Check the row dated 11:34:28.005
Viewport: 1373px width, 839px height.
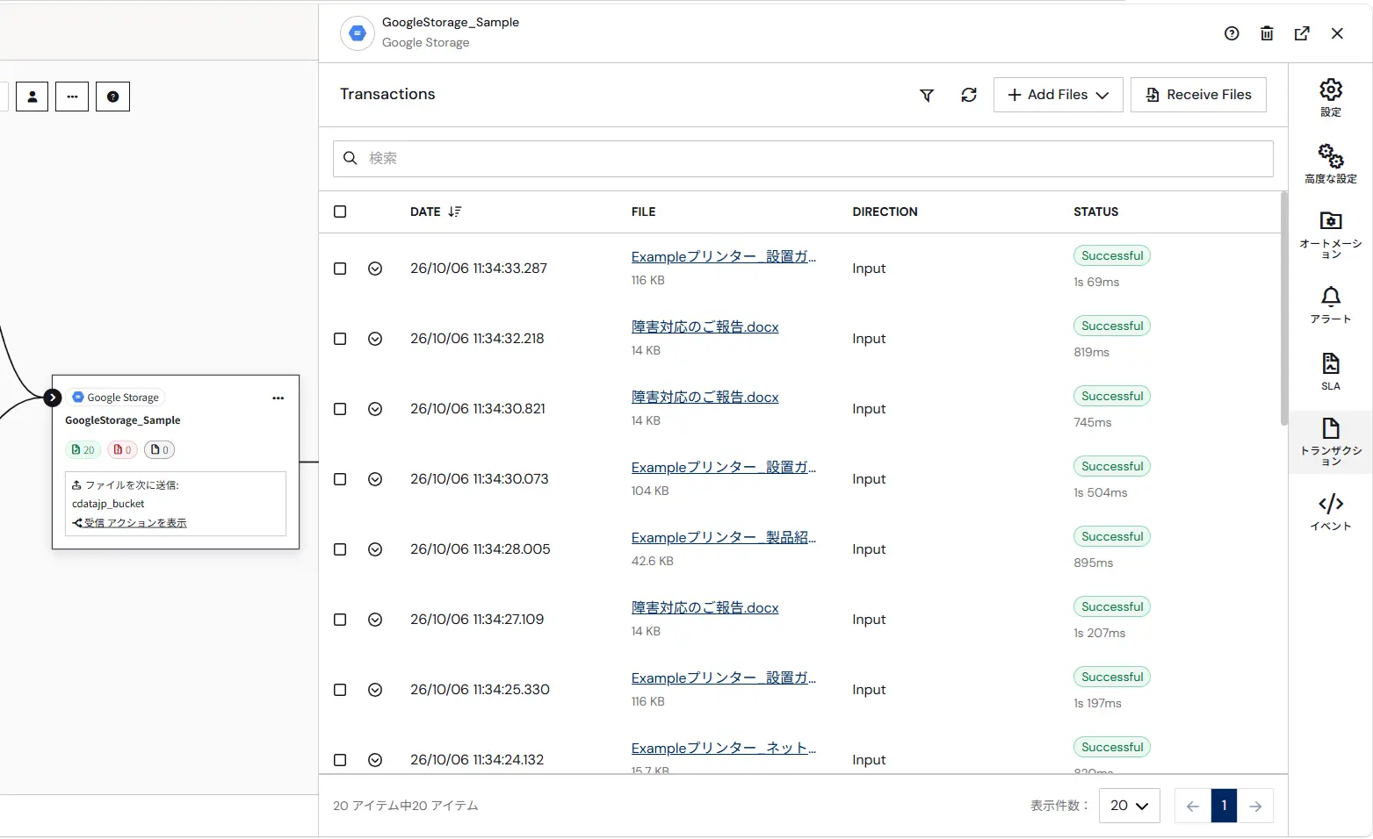click(x=340, y=549)
